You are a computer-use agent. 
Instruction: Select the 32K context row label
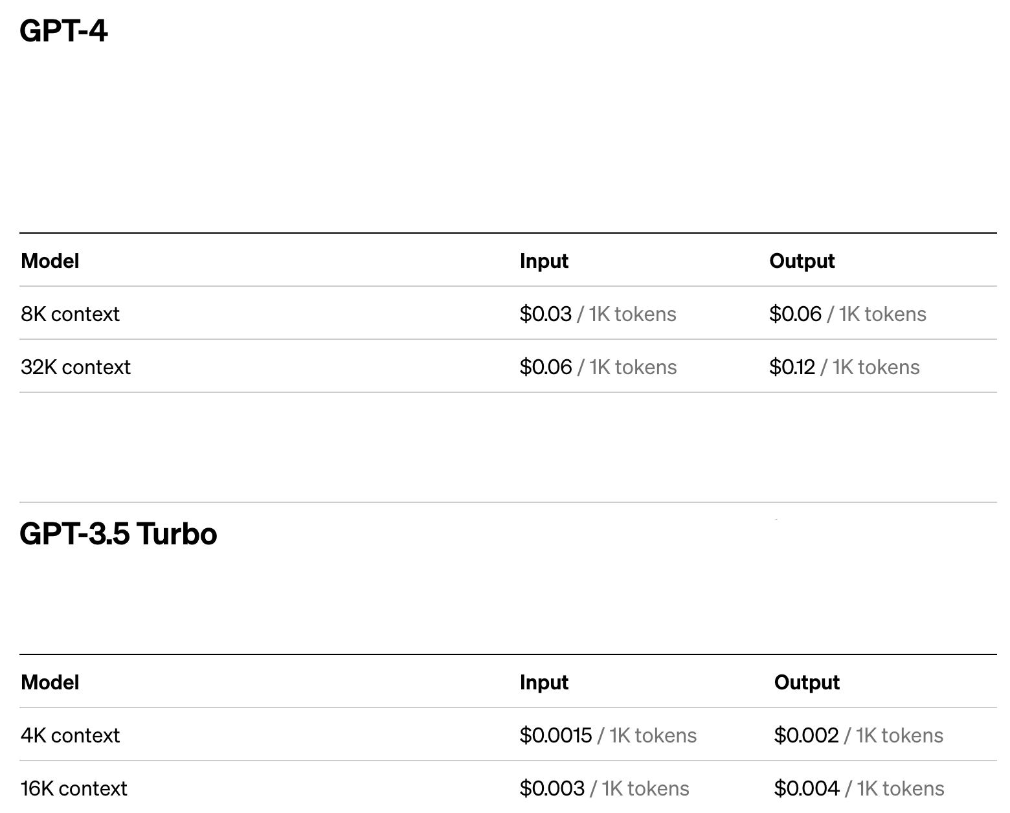75,367
